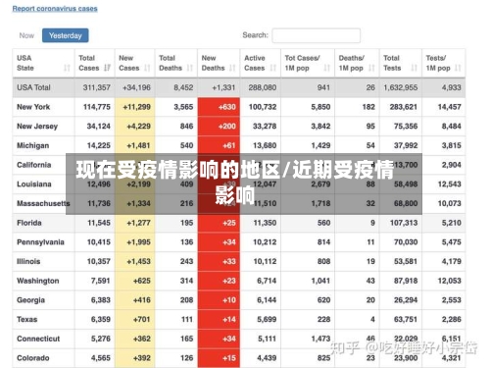Click USA Total tests 1,632,955
Viewport: 490px width, 368px height.
(x=401, y=87)
